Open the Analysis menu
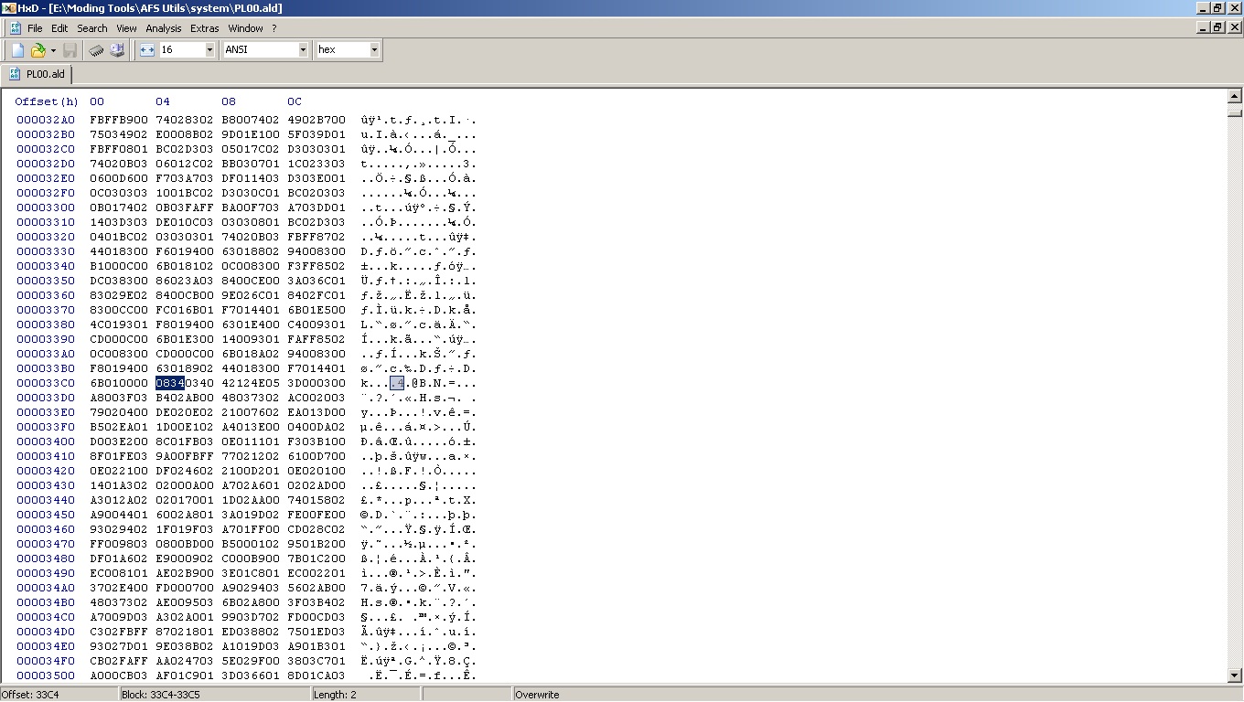The height and width of the screenshot is (702, 1244). [x=164, y=28]
